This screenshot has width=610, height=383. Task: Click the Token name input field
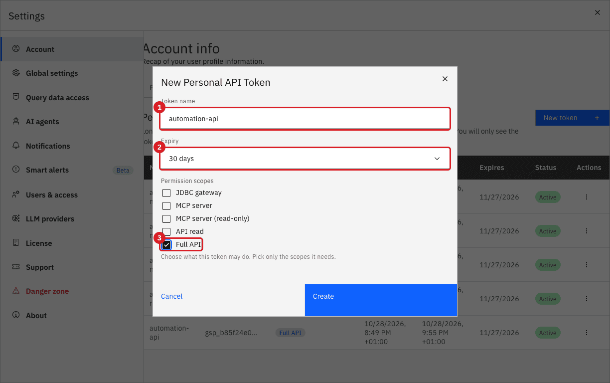pyautogui.click(x=305, y=119)
